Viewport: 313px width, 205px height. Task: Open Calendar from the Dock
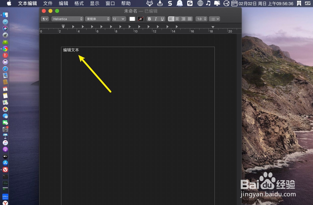click(x=5, y=89)
